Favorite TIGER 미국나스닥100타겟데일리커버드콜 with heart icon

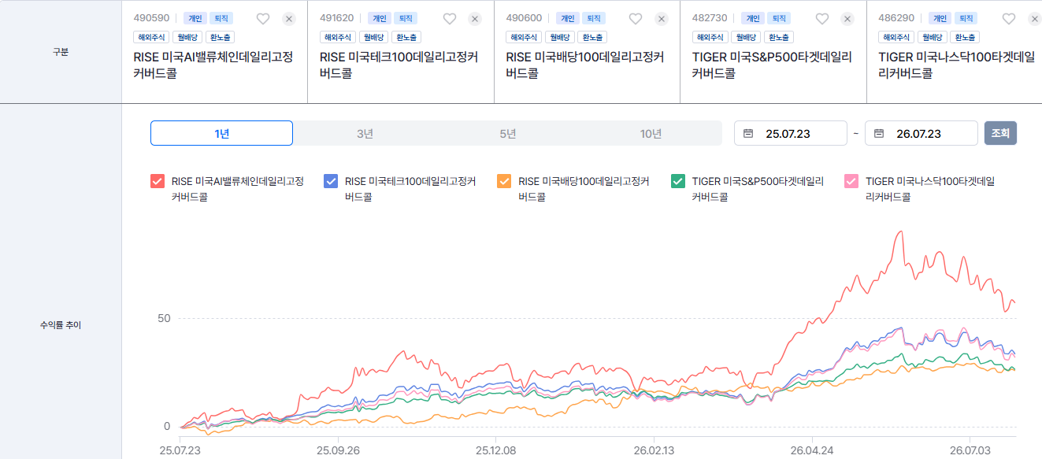pos(1008,19)
